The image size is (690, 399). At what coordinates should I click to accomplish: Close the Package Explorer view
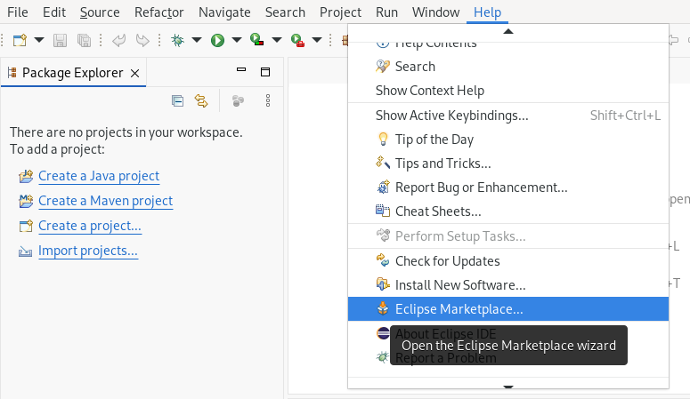(135, 74)
